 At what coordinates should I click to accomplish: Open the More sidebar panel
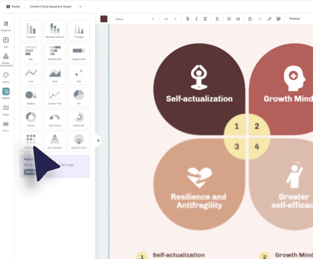(6, 127)
